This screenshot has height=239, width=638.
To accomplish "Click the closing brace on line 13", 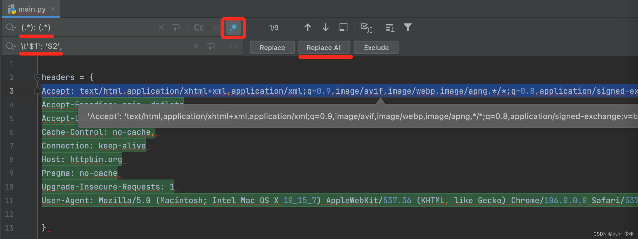I will click(44, 227).
